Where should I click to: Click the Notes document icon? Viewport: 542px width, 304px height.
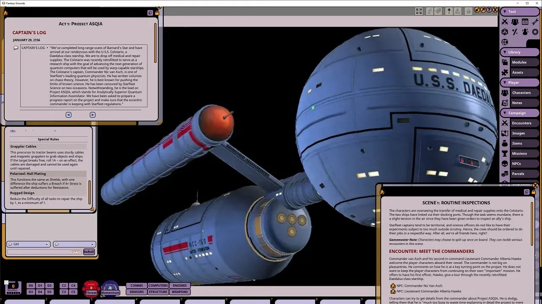coord(505,103)
